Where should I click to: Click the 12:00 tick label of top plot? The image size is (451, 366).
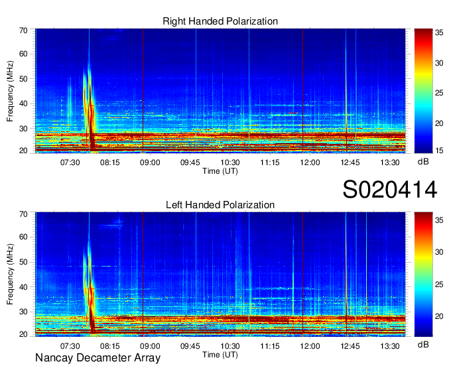(x=310, y=162)
